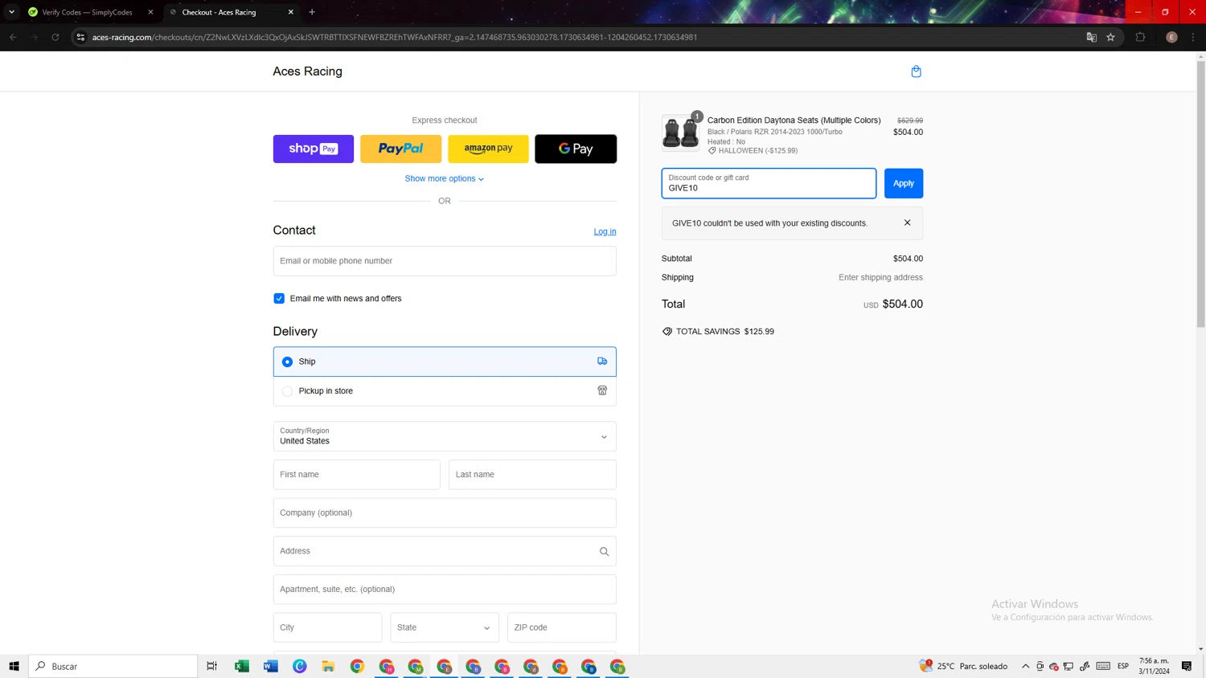Expand Show more options for express checkout
The height and width of the screenshot is (678, 1206).
click(x=444, y=178)
